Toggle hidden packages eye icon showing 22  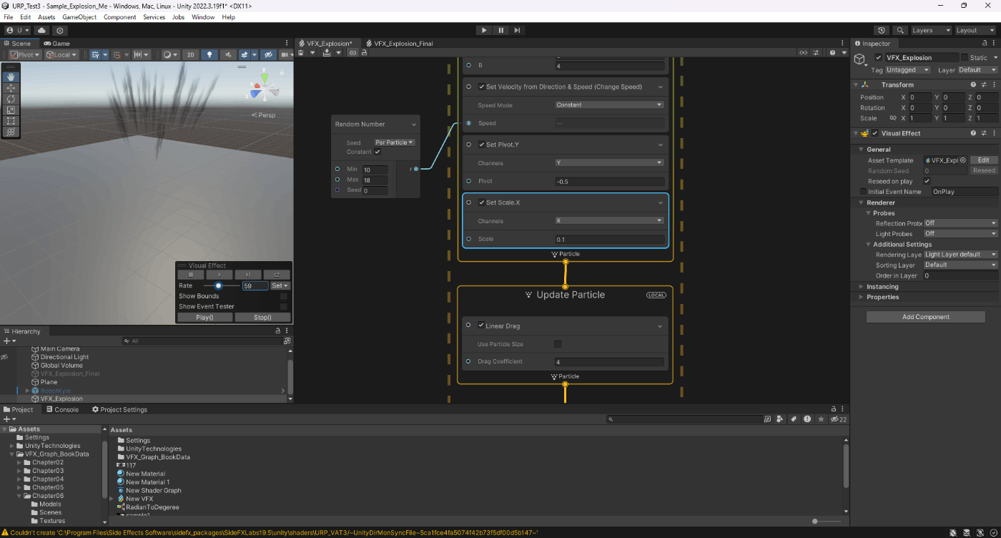(839, 419)
